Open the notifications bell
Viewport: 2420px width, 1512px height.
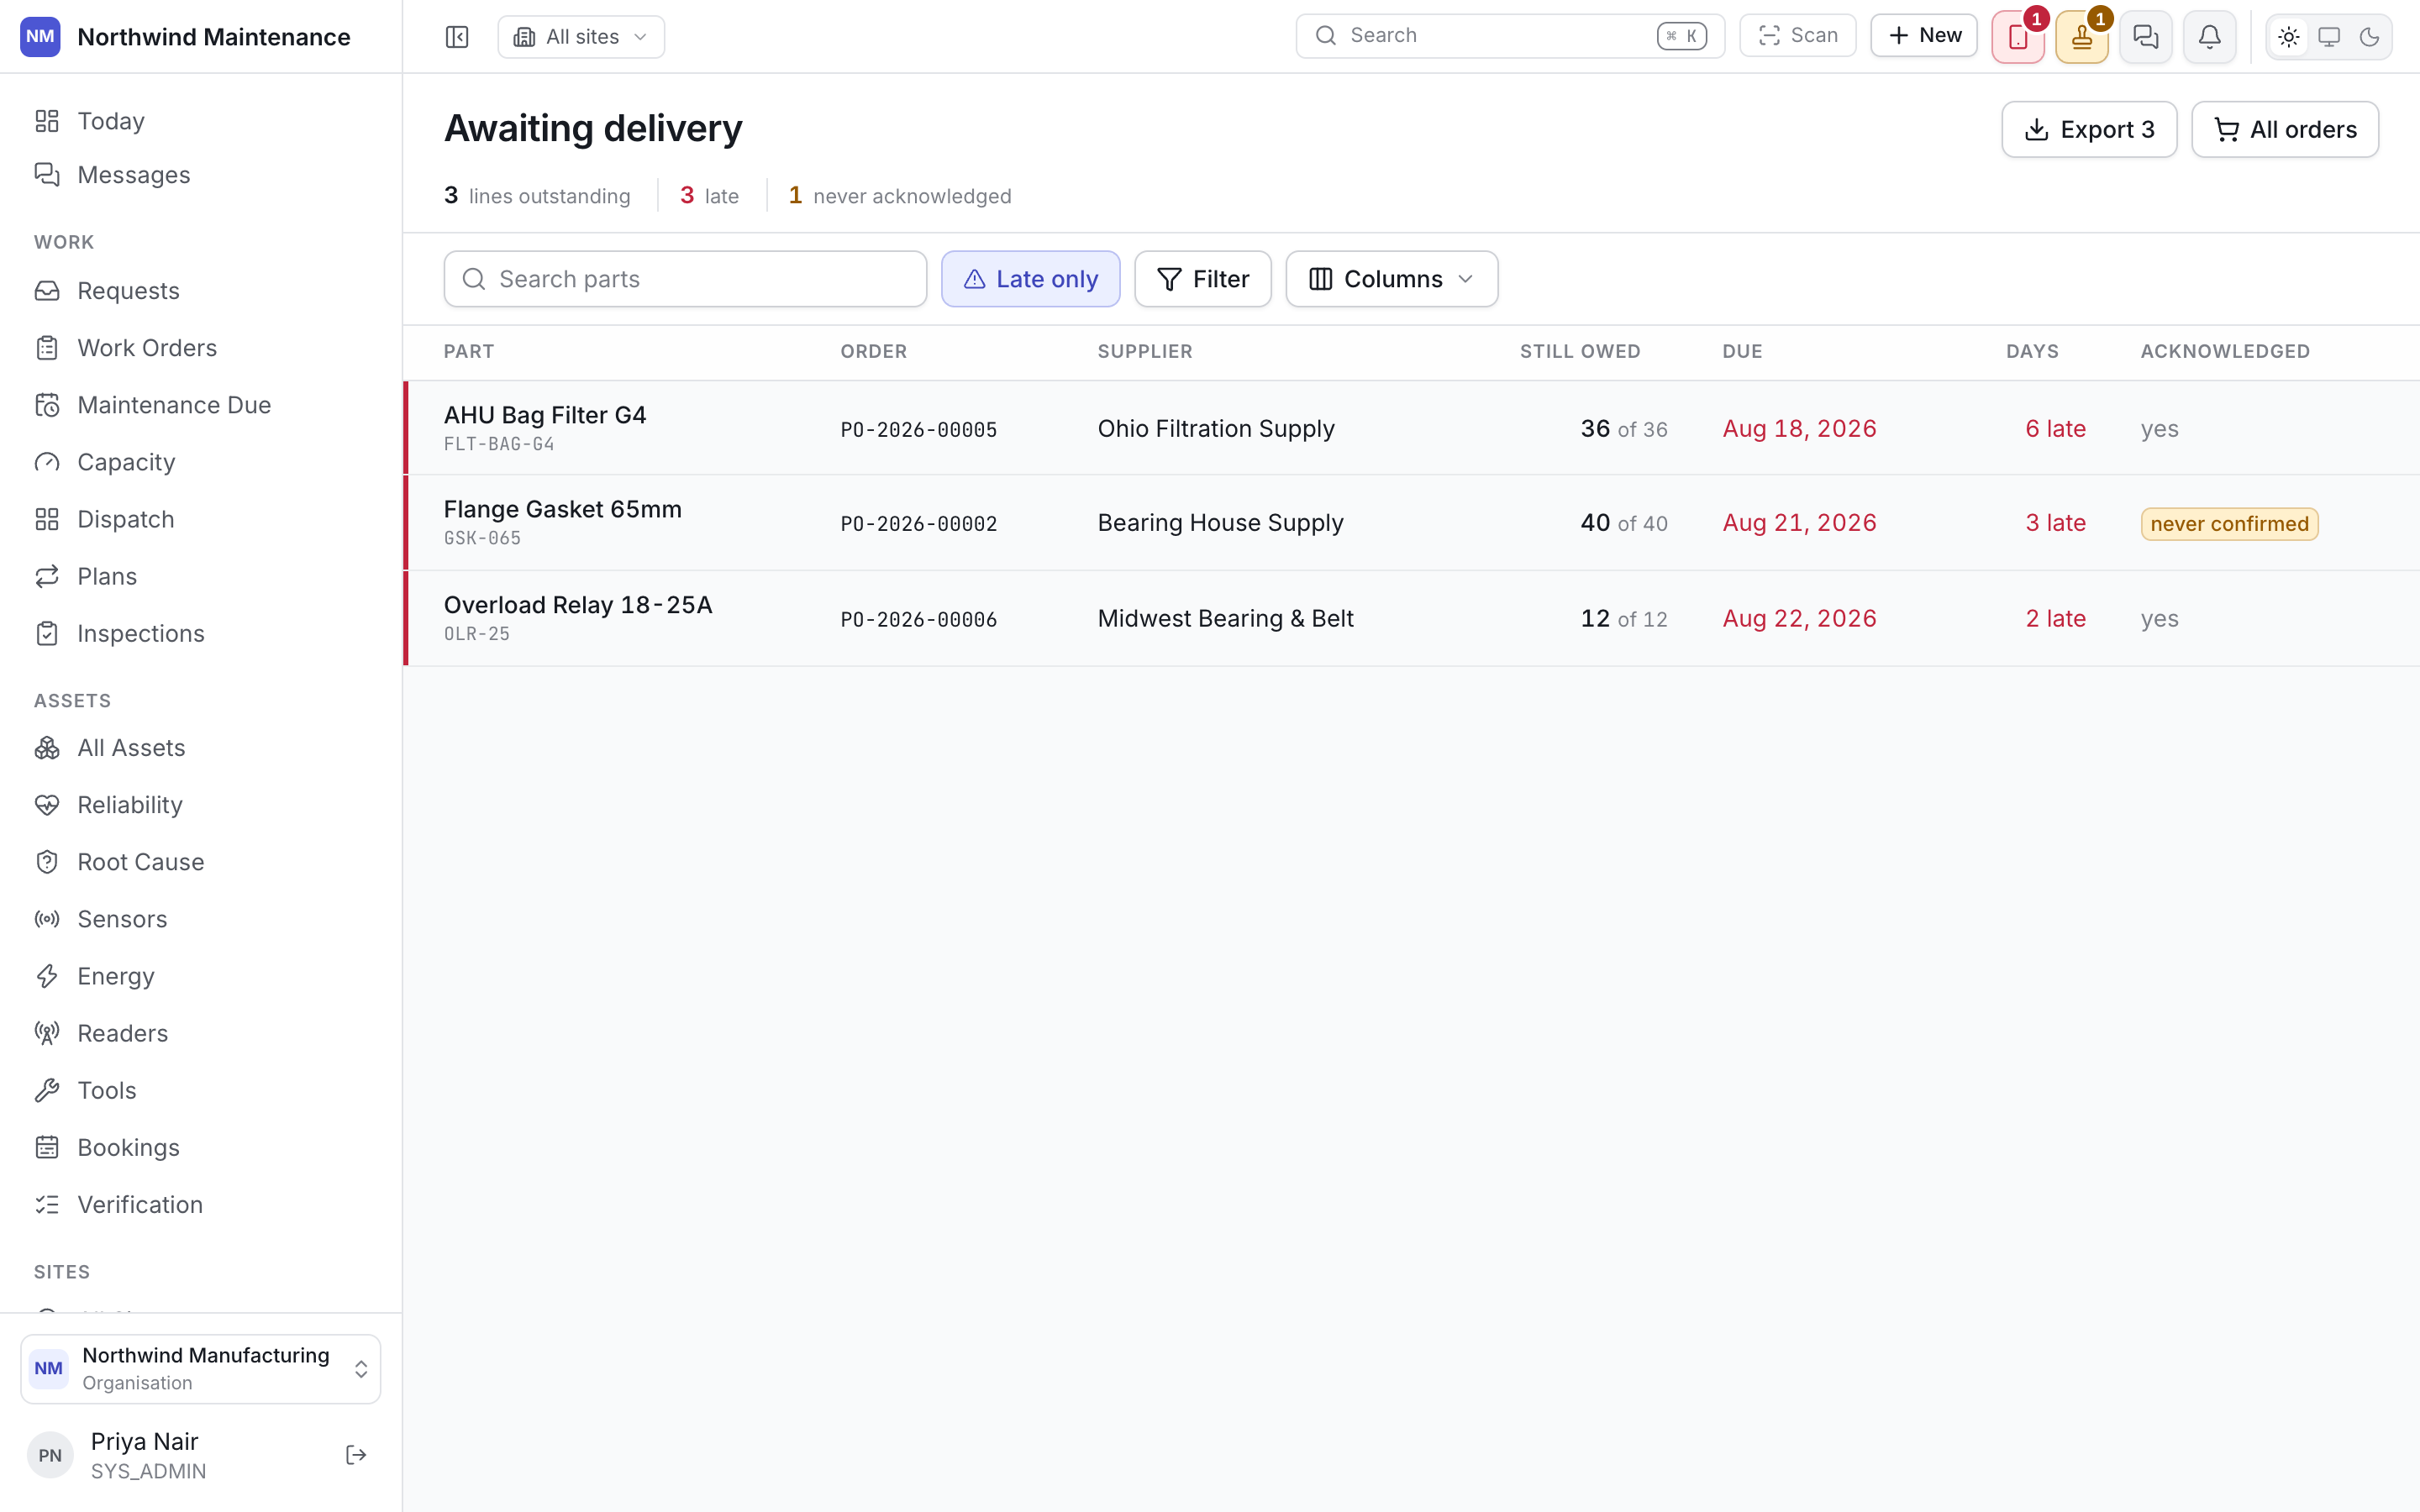coord(2210,37)
